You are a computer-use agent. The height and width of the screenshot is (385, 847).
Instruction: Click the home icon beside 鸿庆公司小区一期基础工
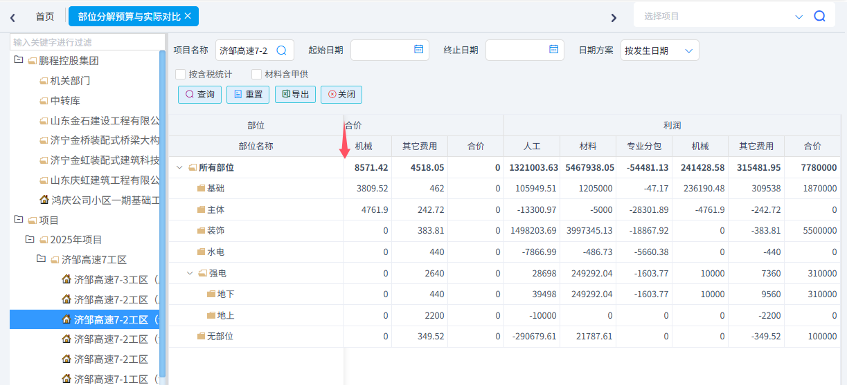pos(44,200)
